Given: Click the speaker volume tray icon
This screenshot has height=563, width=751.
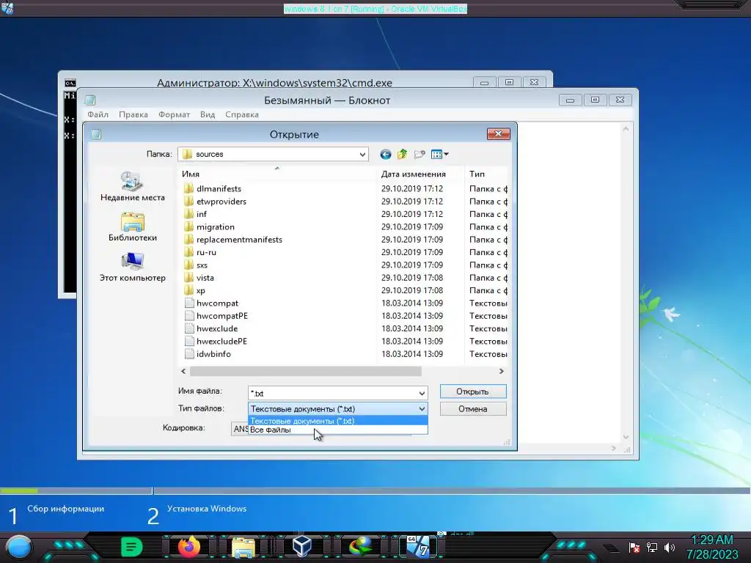Looking at the screenshot, I should 670,547.
